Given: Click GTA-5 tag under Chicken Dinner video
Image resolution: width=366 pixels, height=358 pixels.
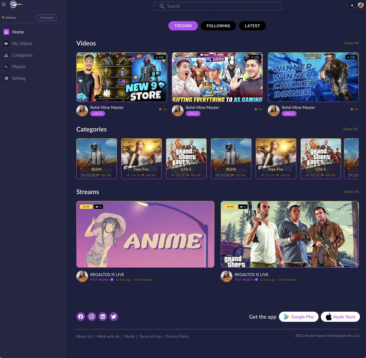Looking at the screenshot, I should 289,114.
